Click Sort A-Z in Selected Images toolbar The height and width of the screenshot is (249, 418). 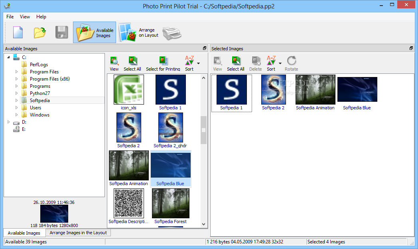point(271,64)
